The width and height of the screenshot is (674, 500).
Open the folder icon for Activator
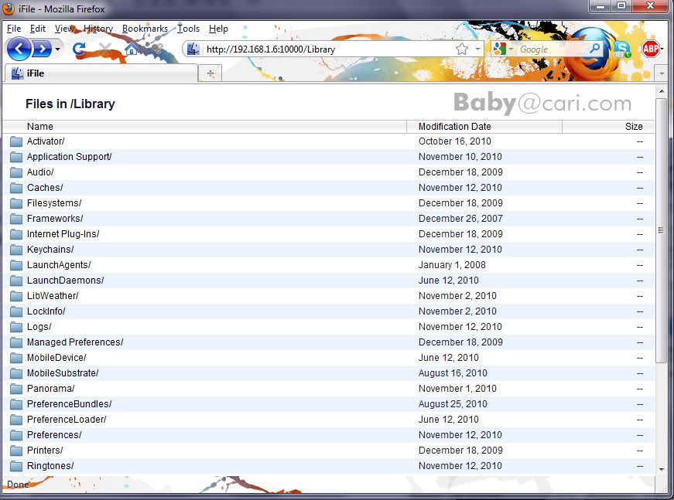coord(16,141)
